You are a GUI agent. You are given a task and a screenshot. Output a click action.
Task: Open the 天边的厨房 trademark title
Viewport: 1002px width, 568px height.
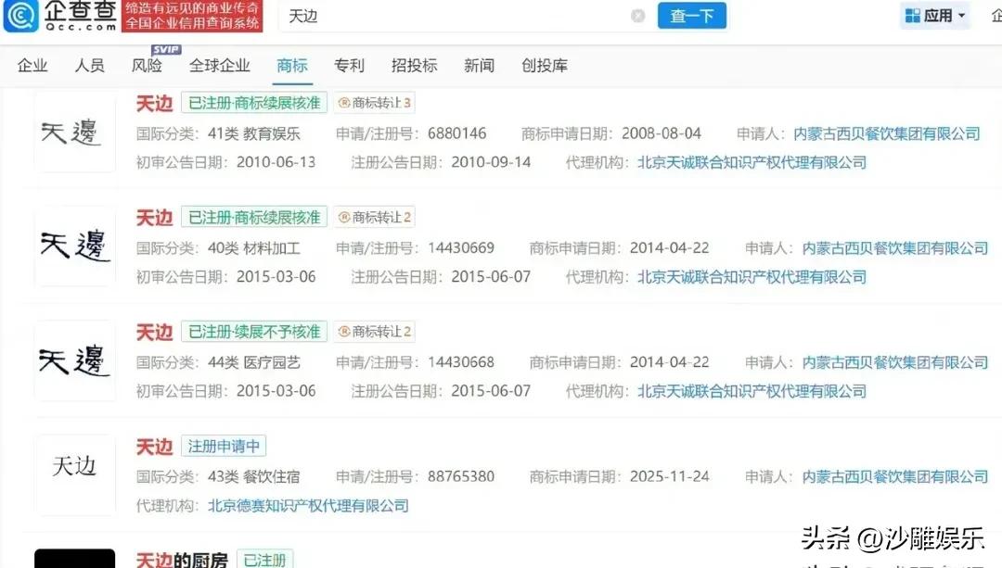[x=182, y=560]
